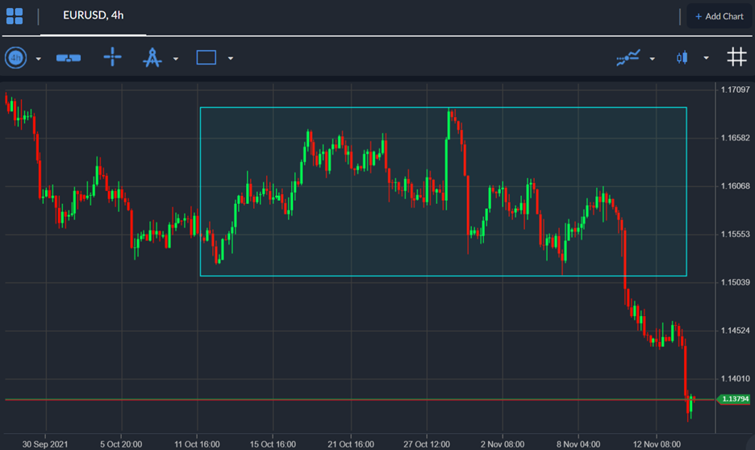Click the 1.16582 price axis label
Image resolution: width=755 pixels, height=450 pixels.
(x=736, y=138)
